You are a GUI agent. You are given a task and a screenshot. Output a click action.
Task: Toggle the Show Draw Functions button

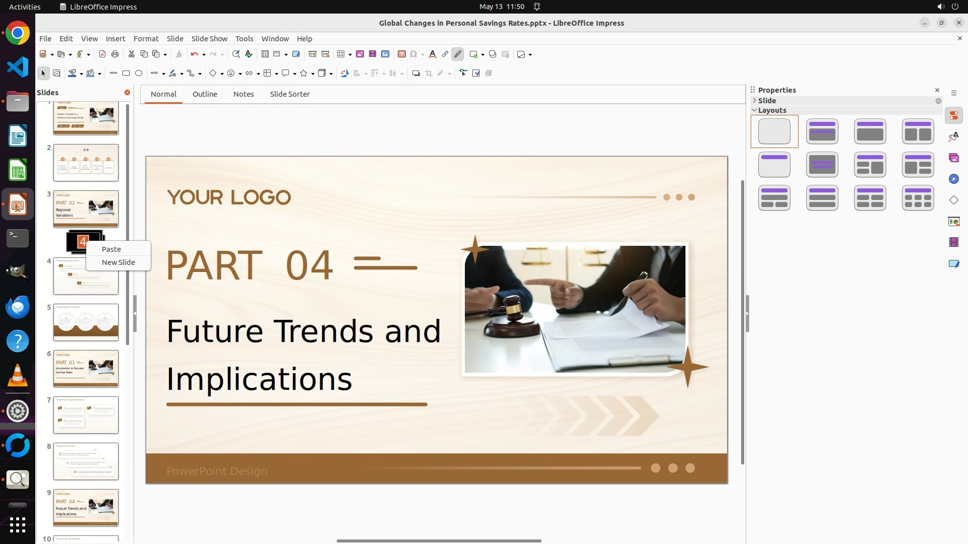click(x=457, y=54)
